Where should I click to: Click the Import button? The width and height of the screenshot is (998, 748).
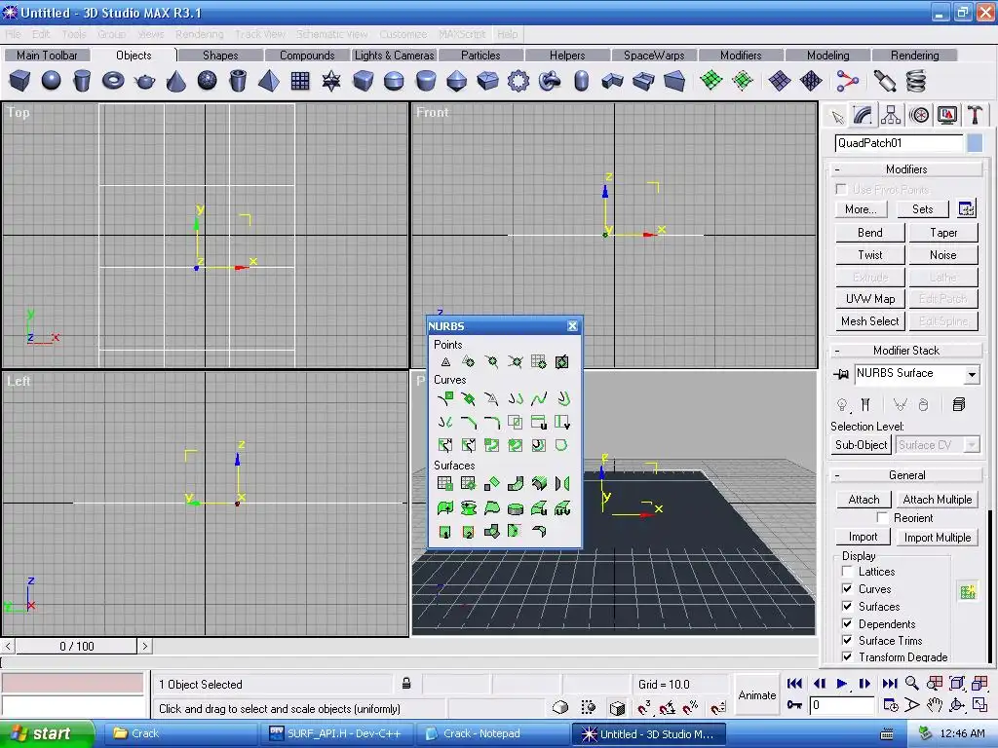863,537
